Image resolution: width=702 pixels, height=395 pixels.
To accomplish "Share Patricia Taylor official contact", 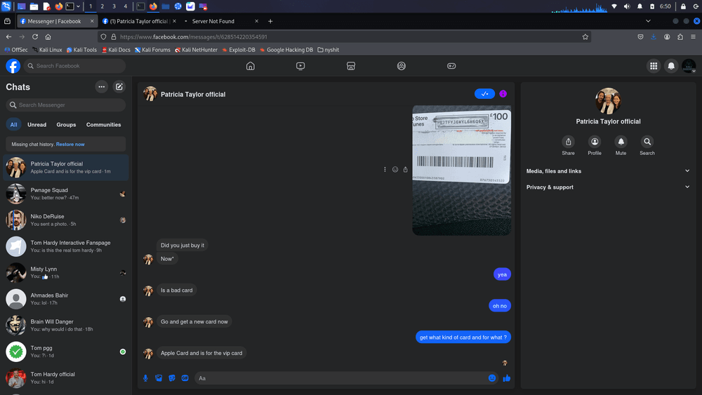I will pyautogui.click(x=568, y=142).
